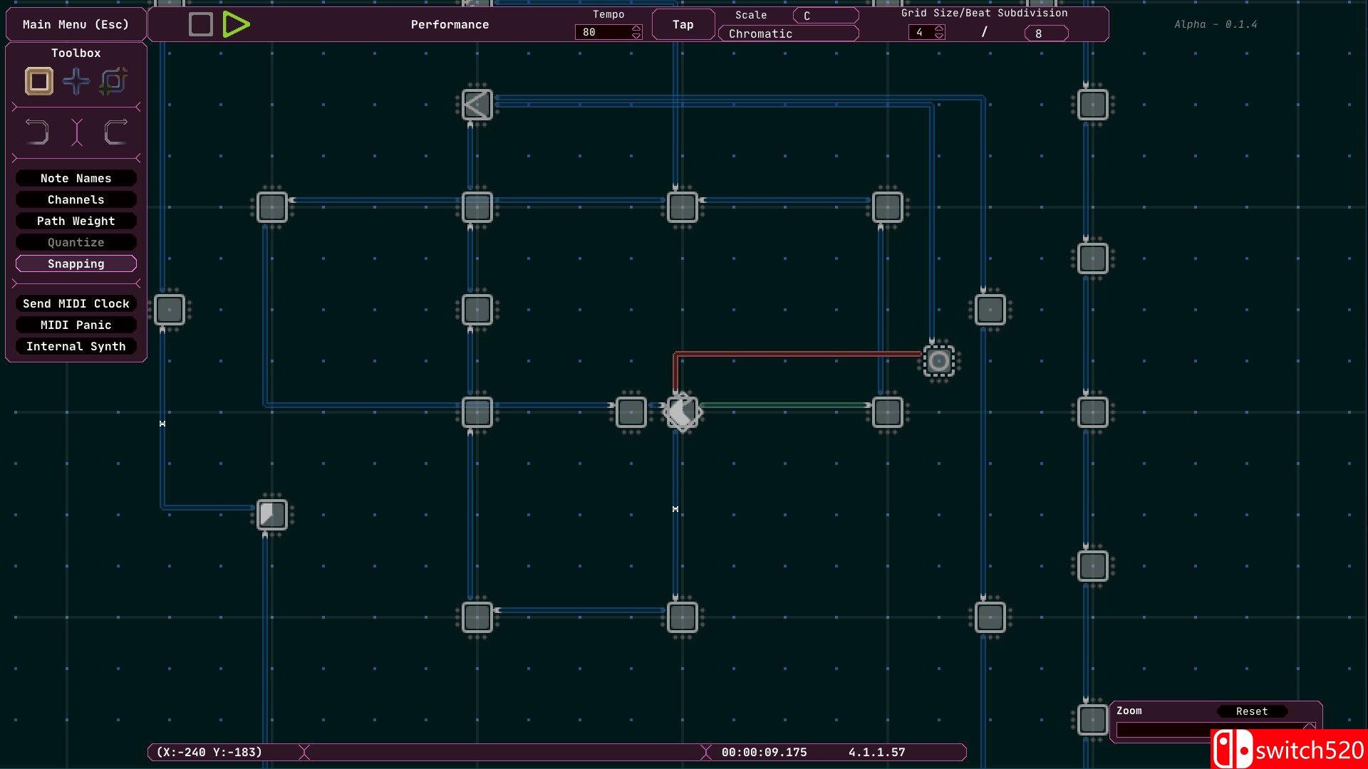Click the Tap tempo button
Screen dimensions: 1368x769
(x=683, y=25)
